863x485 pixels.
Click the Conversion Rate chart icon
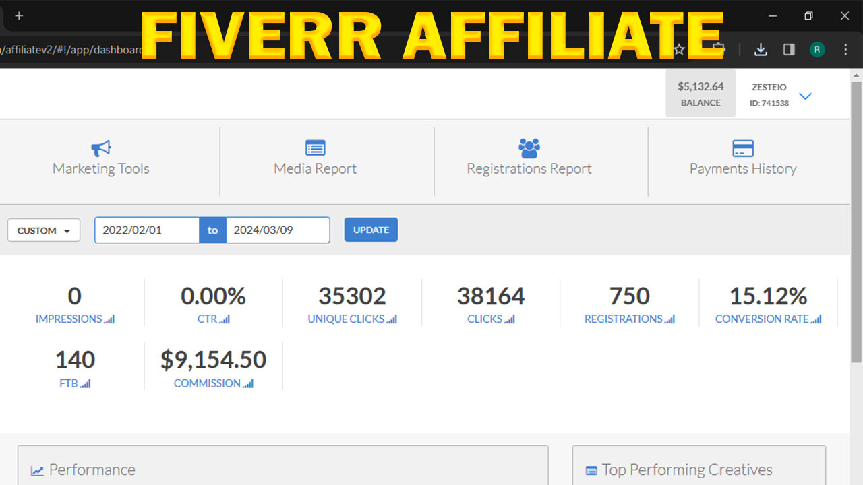click(x=816, y=319)
